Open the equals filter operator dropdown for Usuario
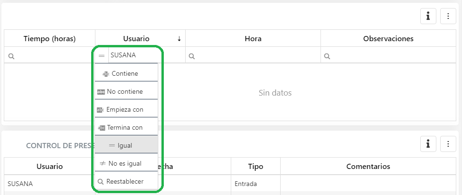The height and width of the screenshot is (195, 462). [x=102, y=55]
